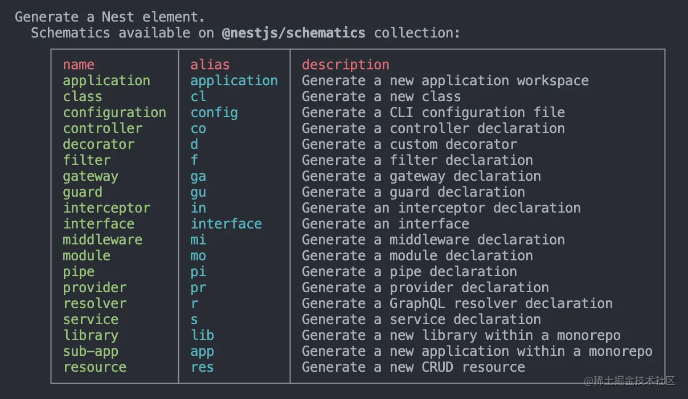Click the 'Generate a pipe declaration' description

[409, 272]
